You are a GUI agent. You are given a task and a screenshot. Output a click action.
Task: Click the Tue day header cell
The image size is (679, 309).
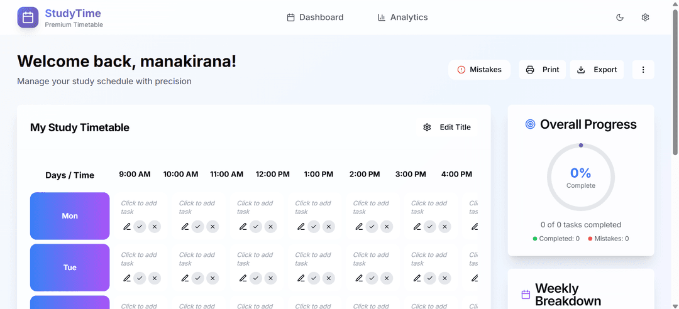pos(70,268)
